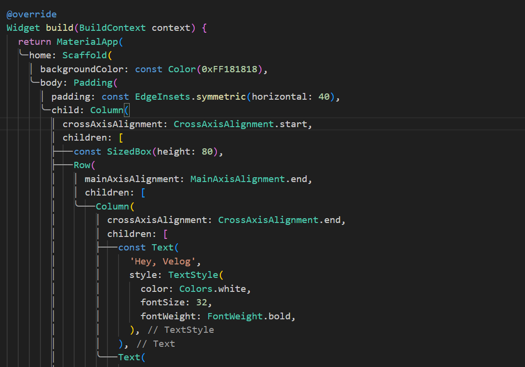
Task: Click the @override annotation
Action: (x=31, y=14)
